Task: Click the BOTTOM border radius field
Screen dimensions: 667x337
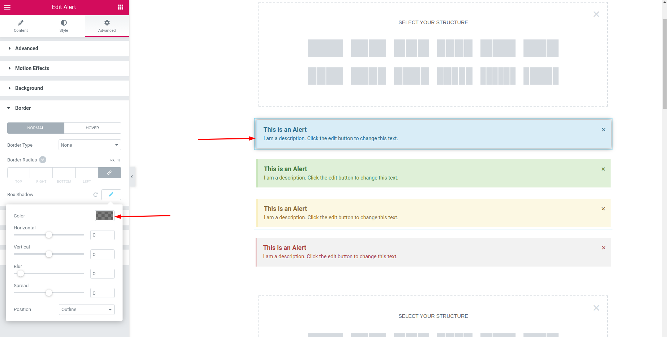Action: tap(64, 173)
